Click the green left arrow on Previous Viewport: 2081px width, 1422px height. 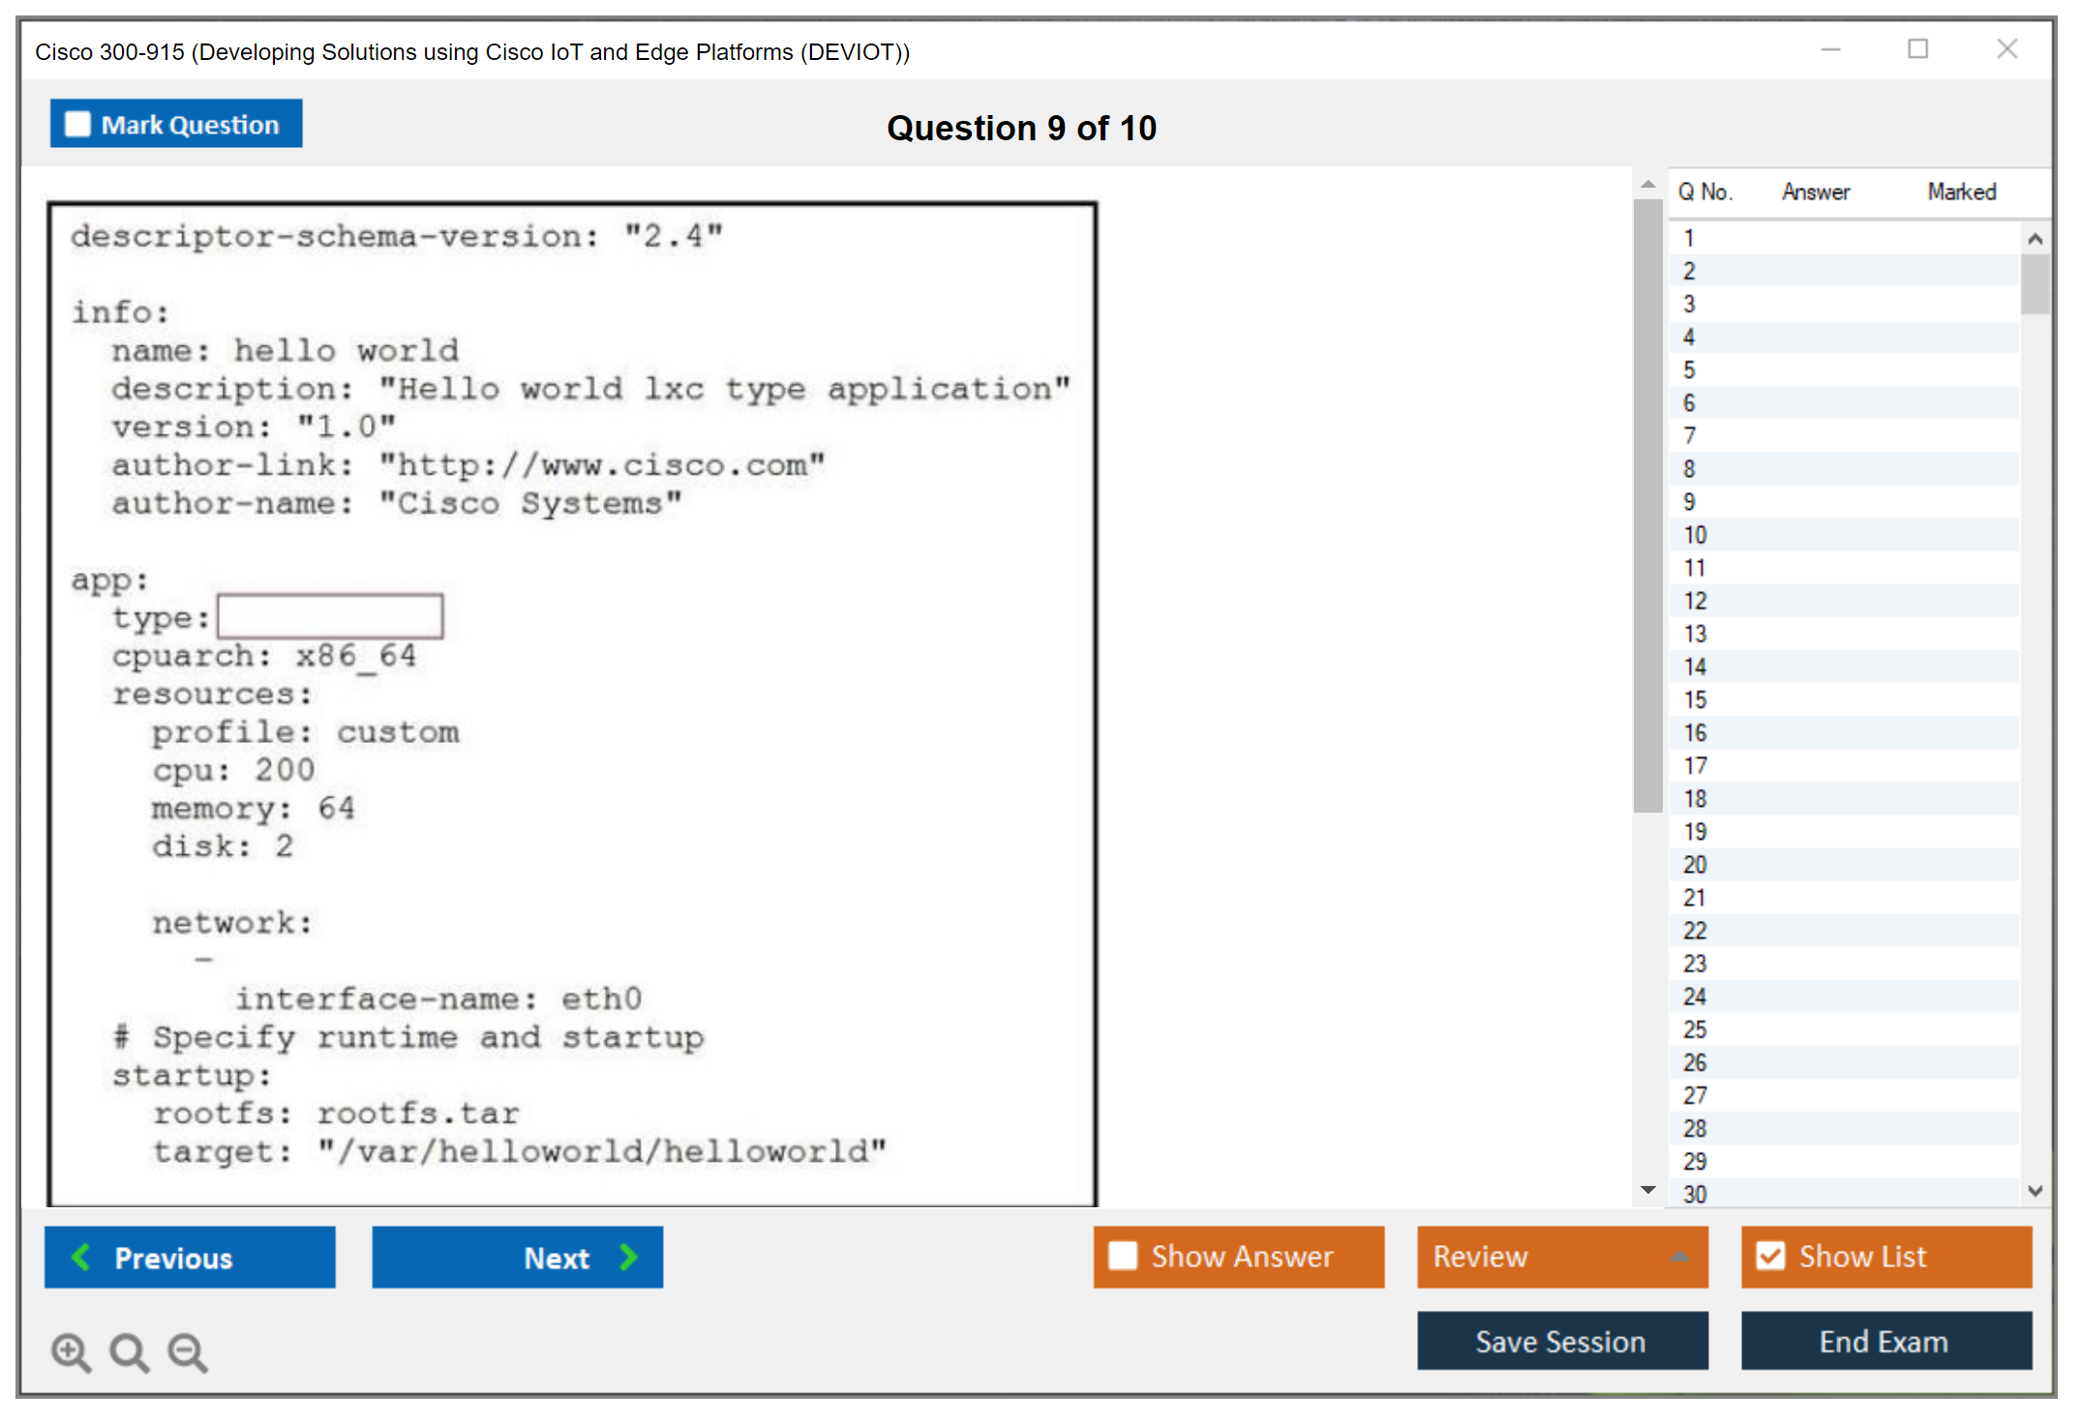81,1257
